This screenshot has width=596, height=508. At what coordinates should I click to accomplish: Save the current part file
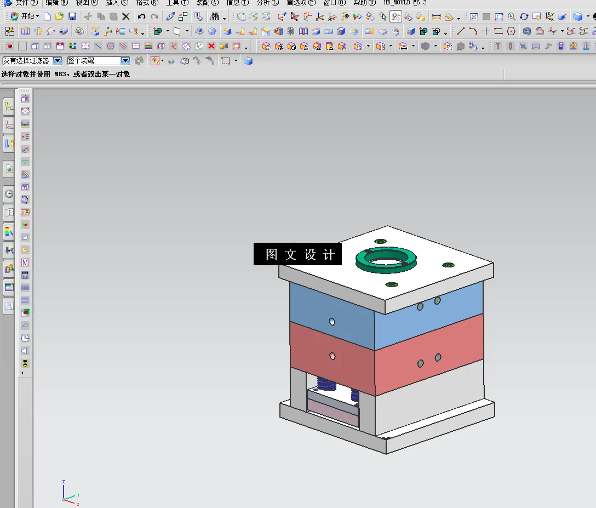click(72, 16)
